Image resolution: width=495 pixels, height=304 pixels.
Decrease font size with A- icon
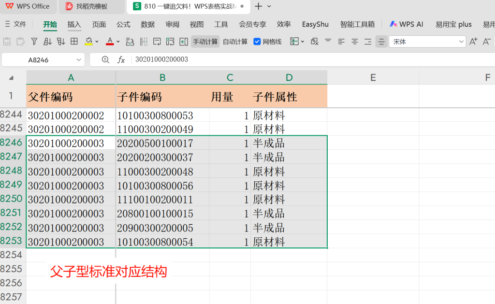486,42
